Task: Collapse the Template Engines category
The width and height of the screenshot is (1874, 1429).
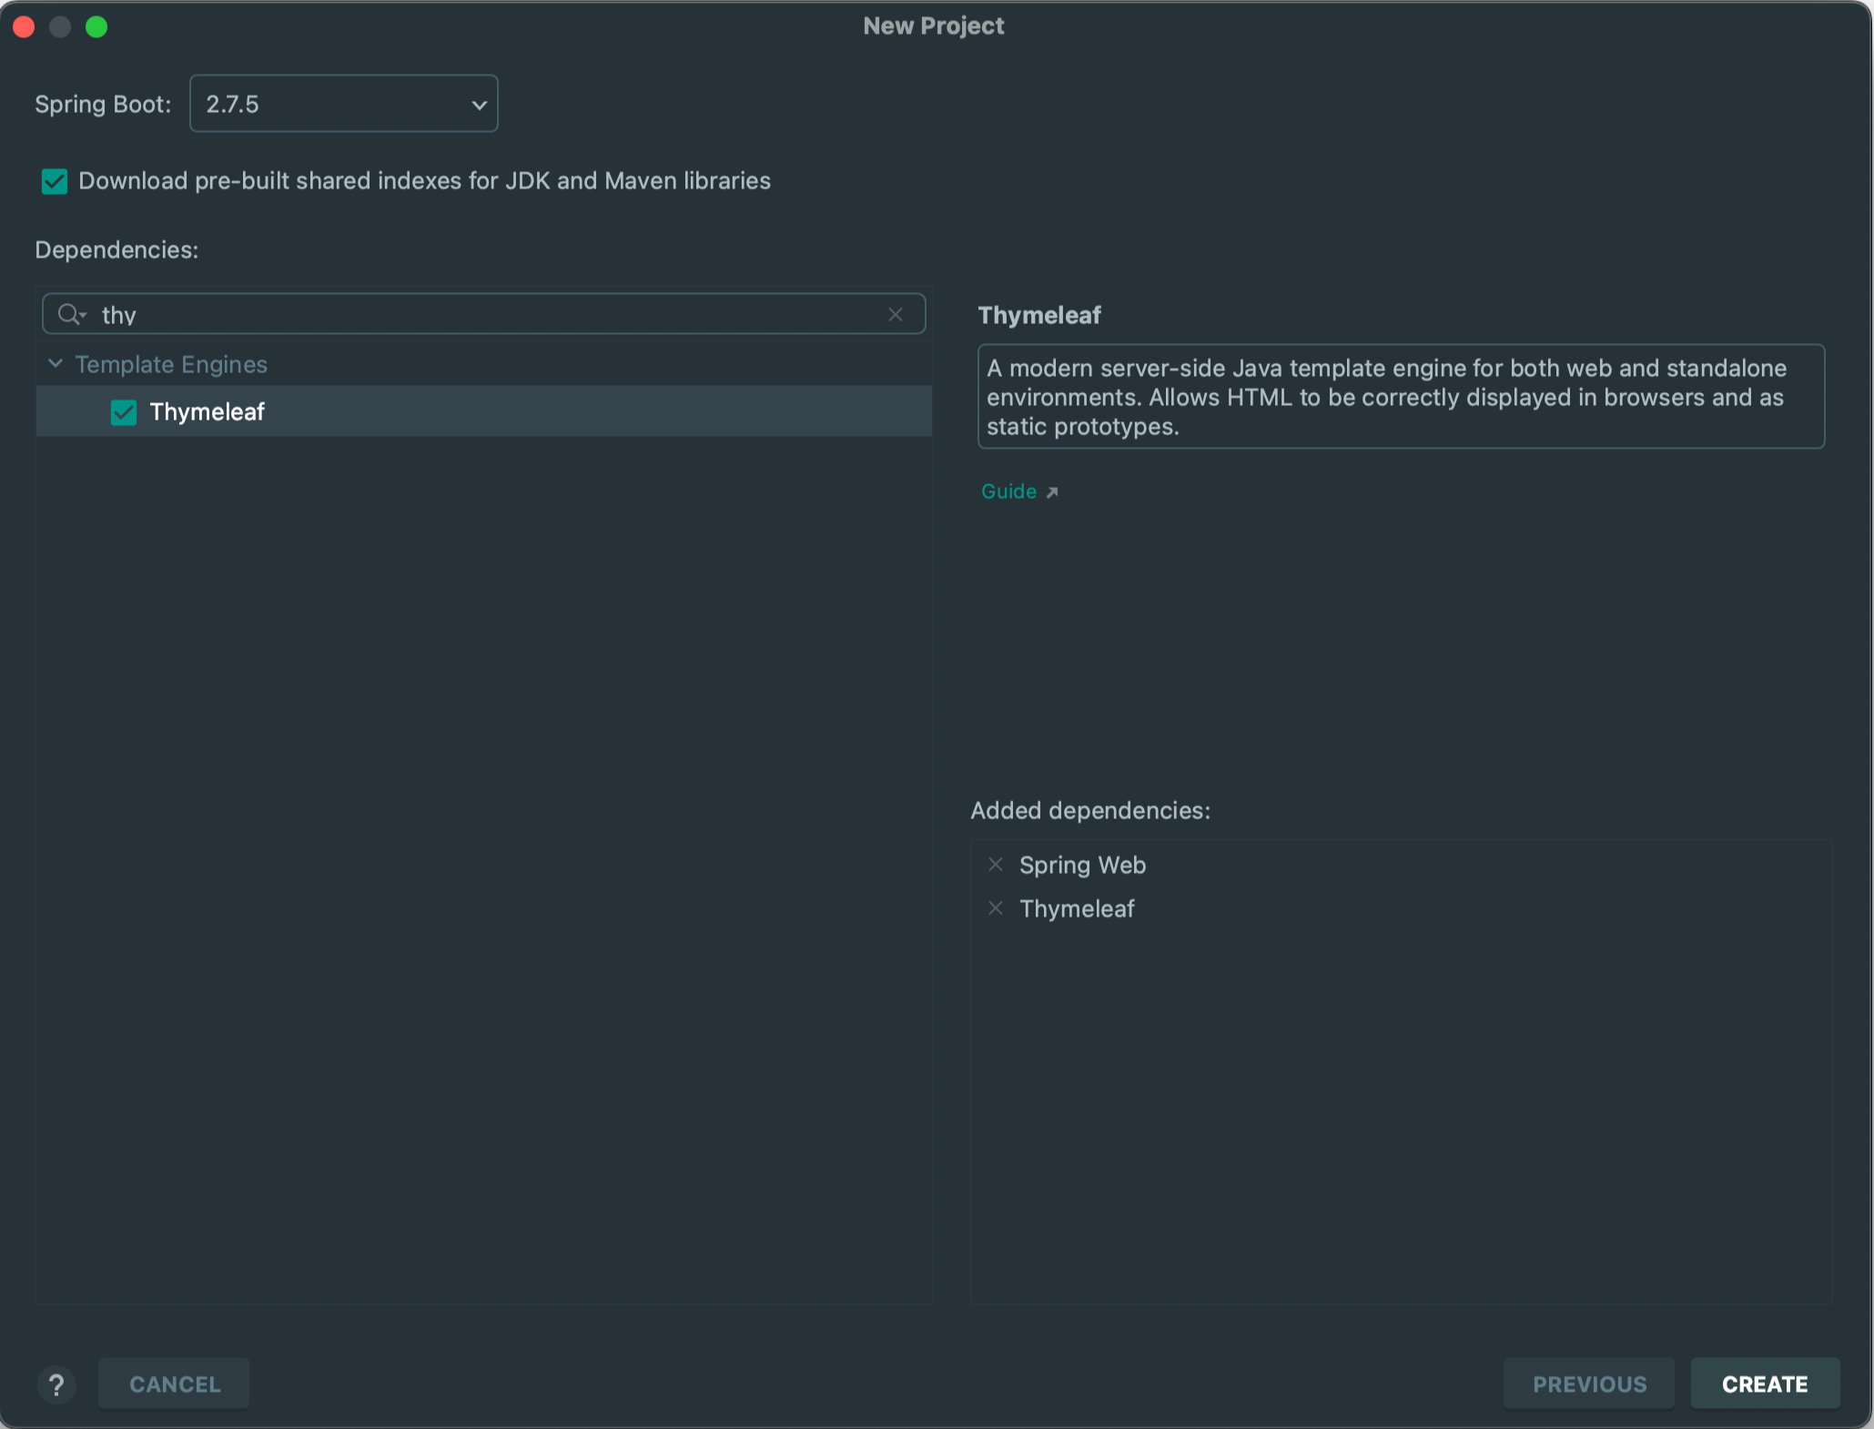Action: [56, 364]
